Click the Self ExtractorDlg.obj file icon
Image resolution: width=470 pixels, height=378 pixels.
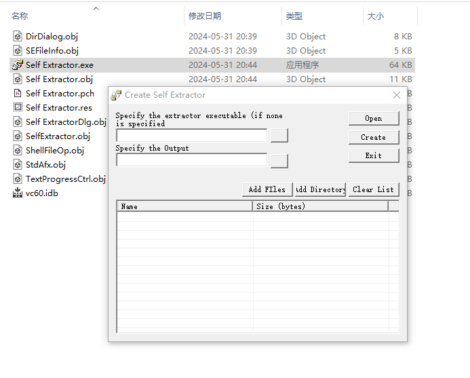pyautogui.click(x=18, y=121)
